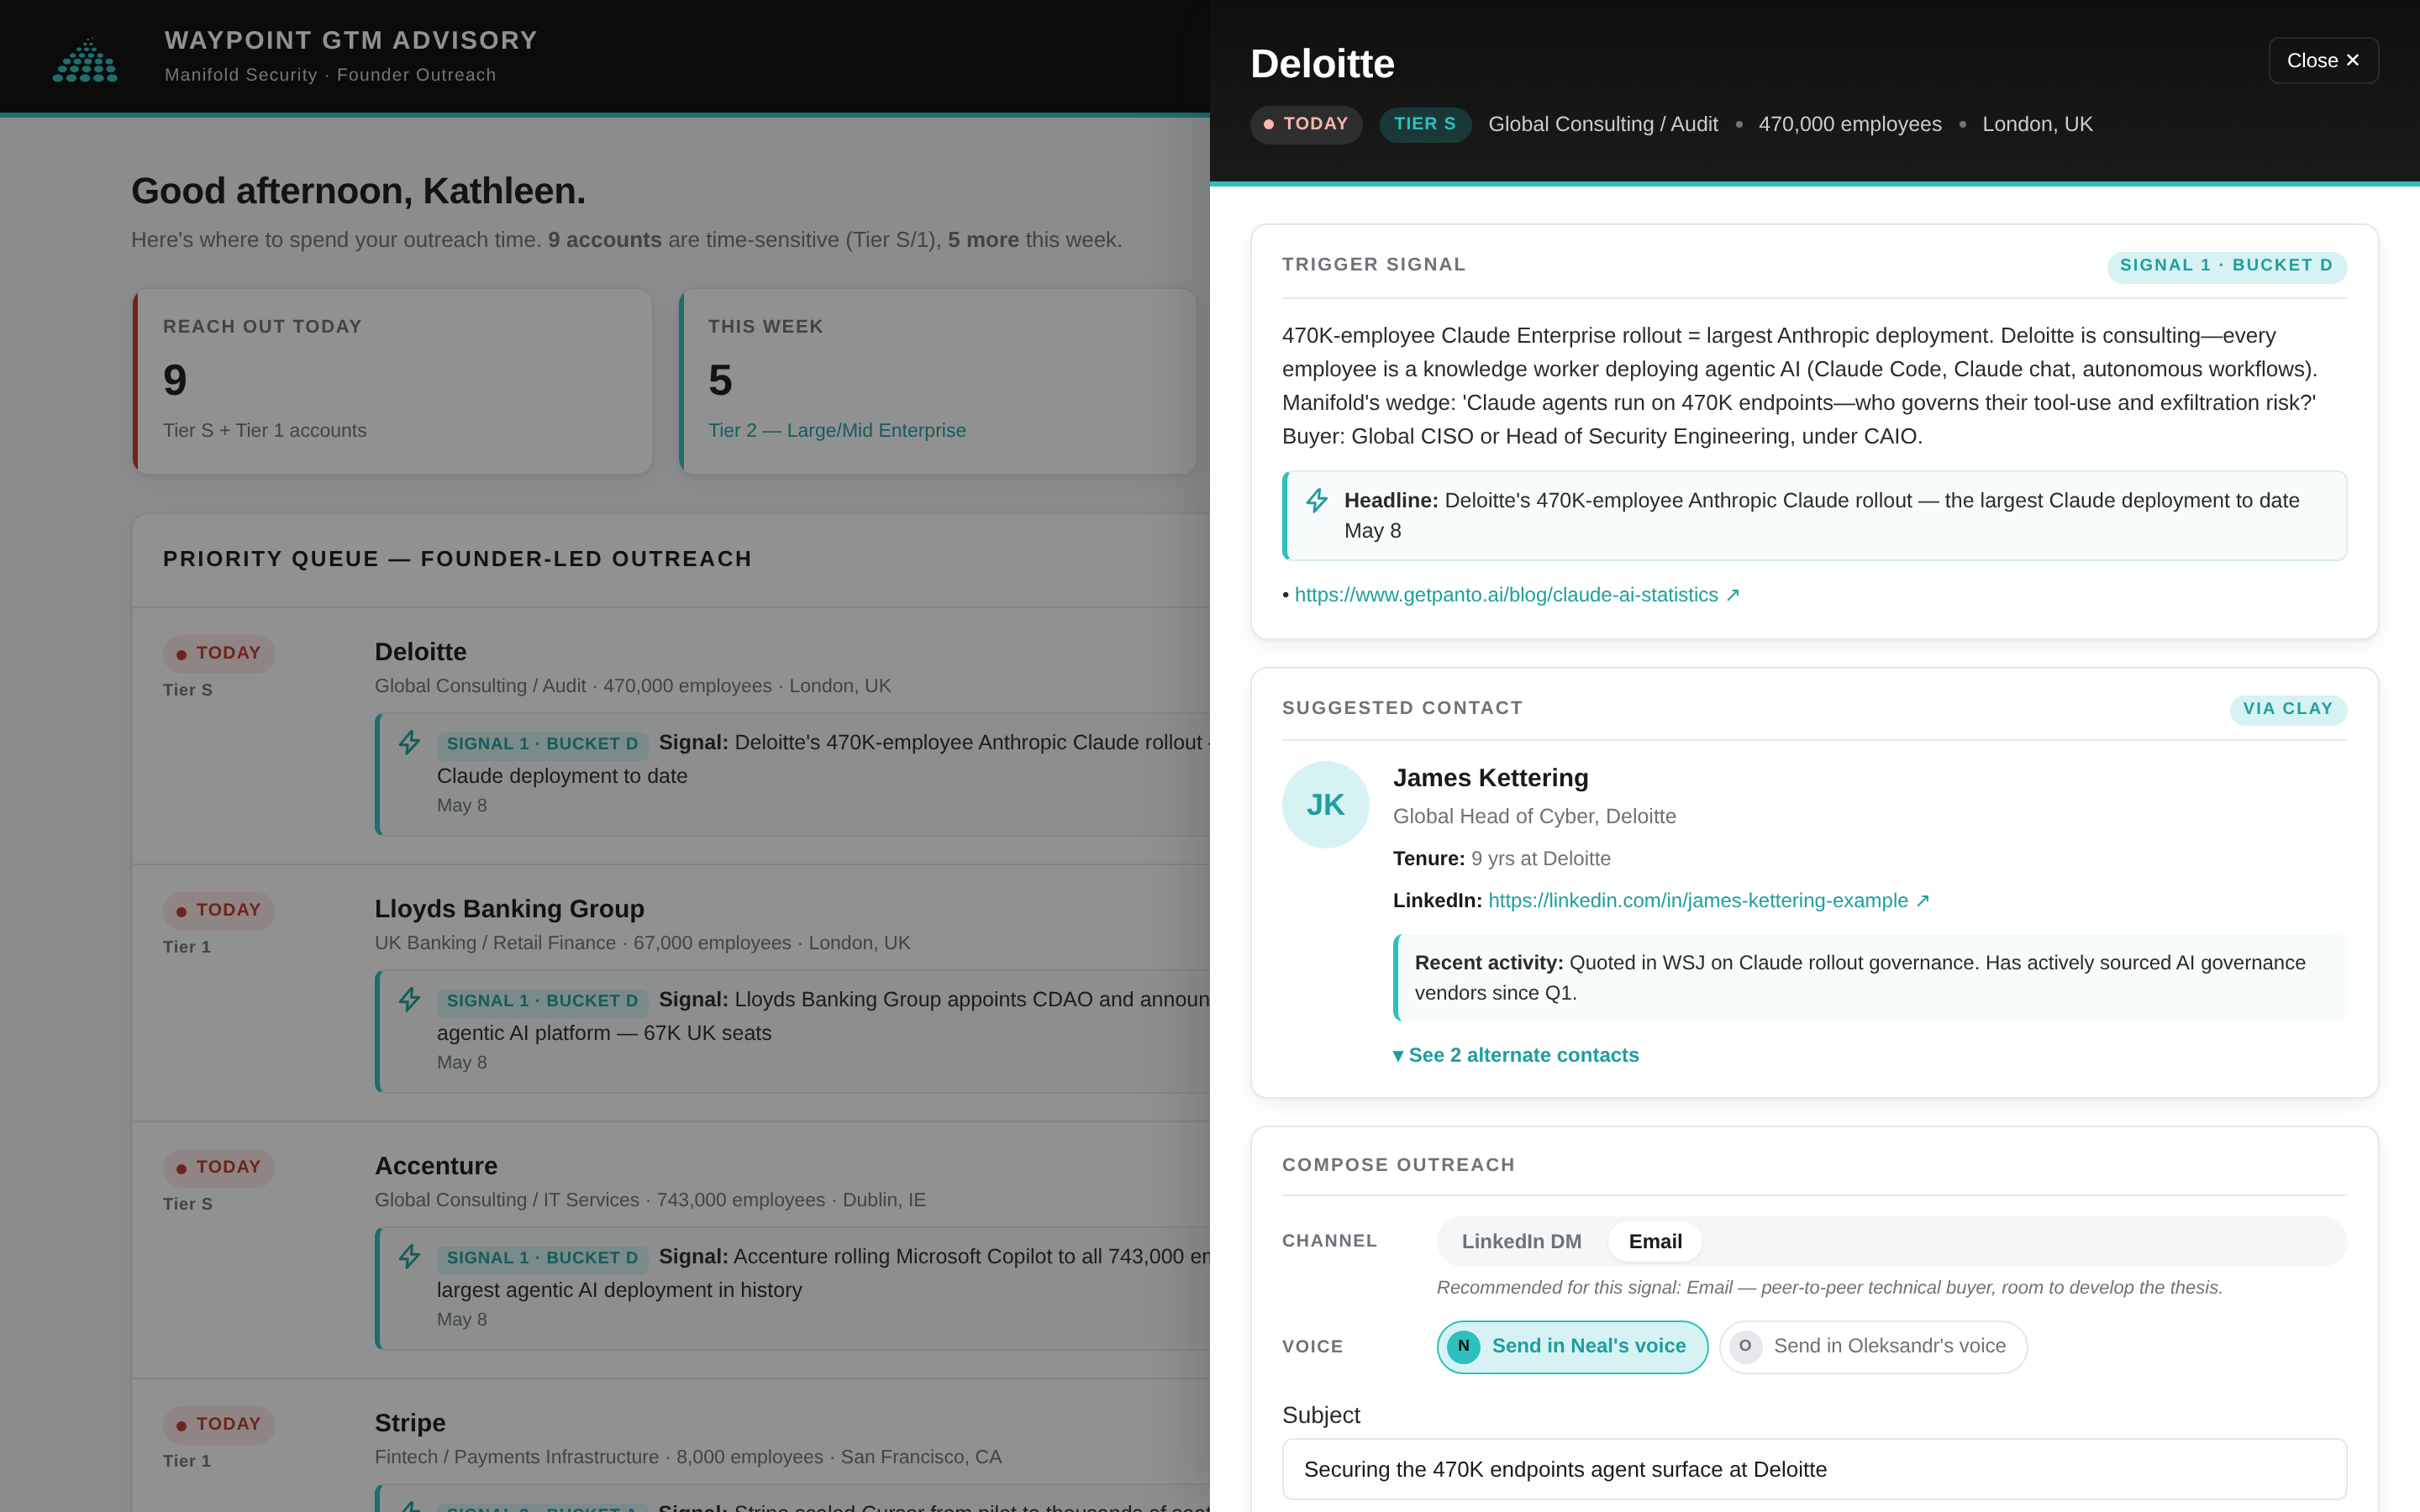Click the 'Tenure: 9 yrs at Deloitte' line
This screenshot has height=1512, width=2420.
click(1501, 859)
